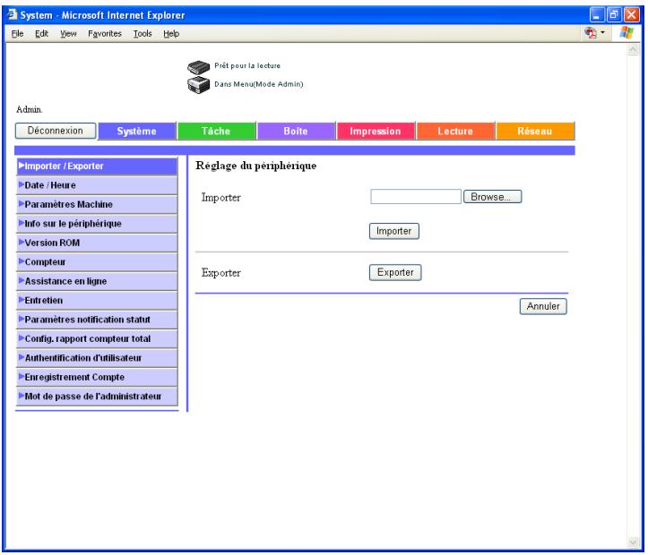Screen dimensions: 648x555
Task: Switch to the Lecture tab
Action: 455,131
